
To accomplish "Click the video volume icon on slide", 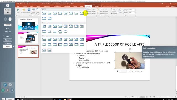I will (x=142, y=71).
